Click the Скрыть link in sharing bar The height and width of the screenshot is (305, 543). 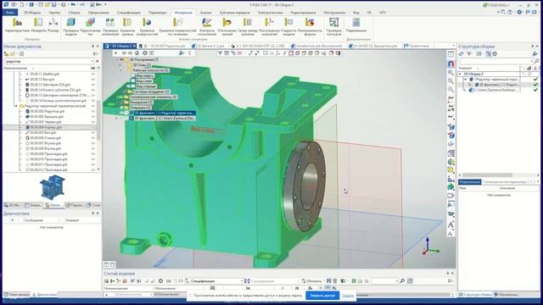(x=348, y=296)
